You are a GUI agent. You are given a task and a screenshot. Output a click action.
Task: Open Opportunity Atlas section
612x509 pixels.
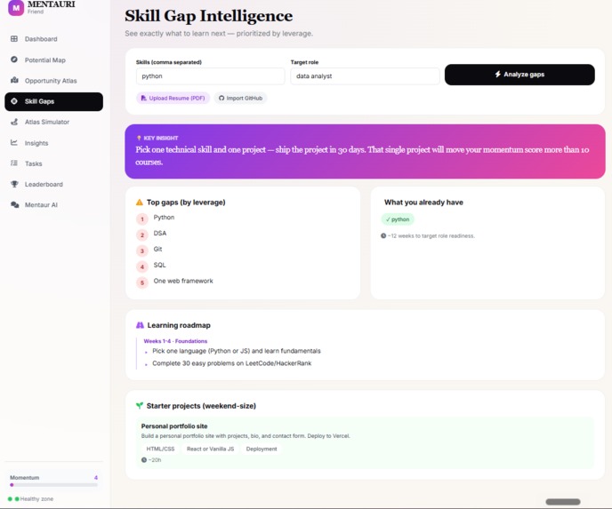(x=54, y=80)
